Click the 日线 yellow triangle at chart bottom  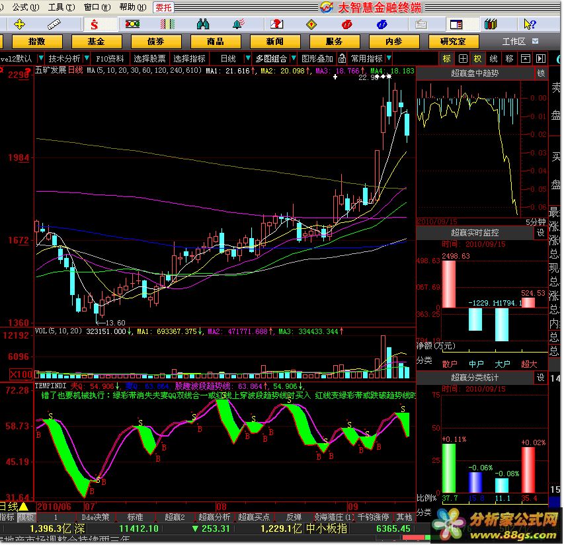(x=24, y=507)
